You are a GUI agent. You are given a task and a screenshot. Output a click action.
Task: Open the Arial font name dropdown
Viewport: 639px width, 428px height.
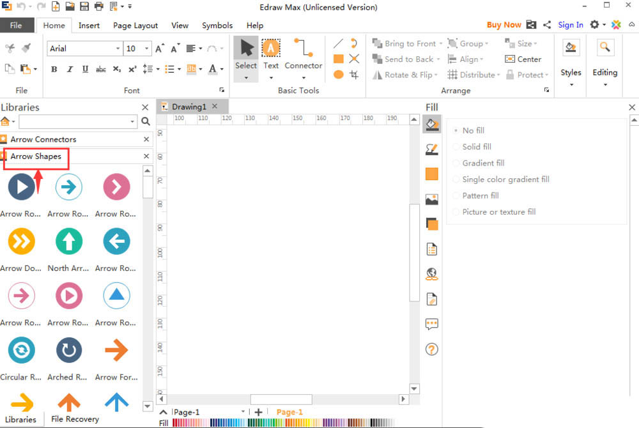coord(118,49)
